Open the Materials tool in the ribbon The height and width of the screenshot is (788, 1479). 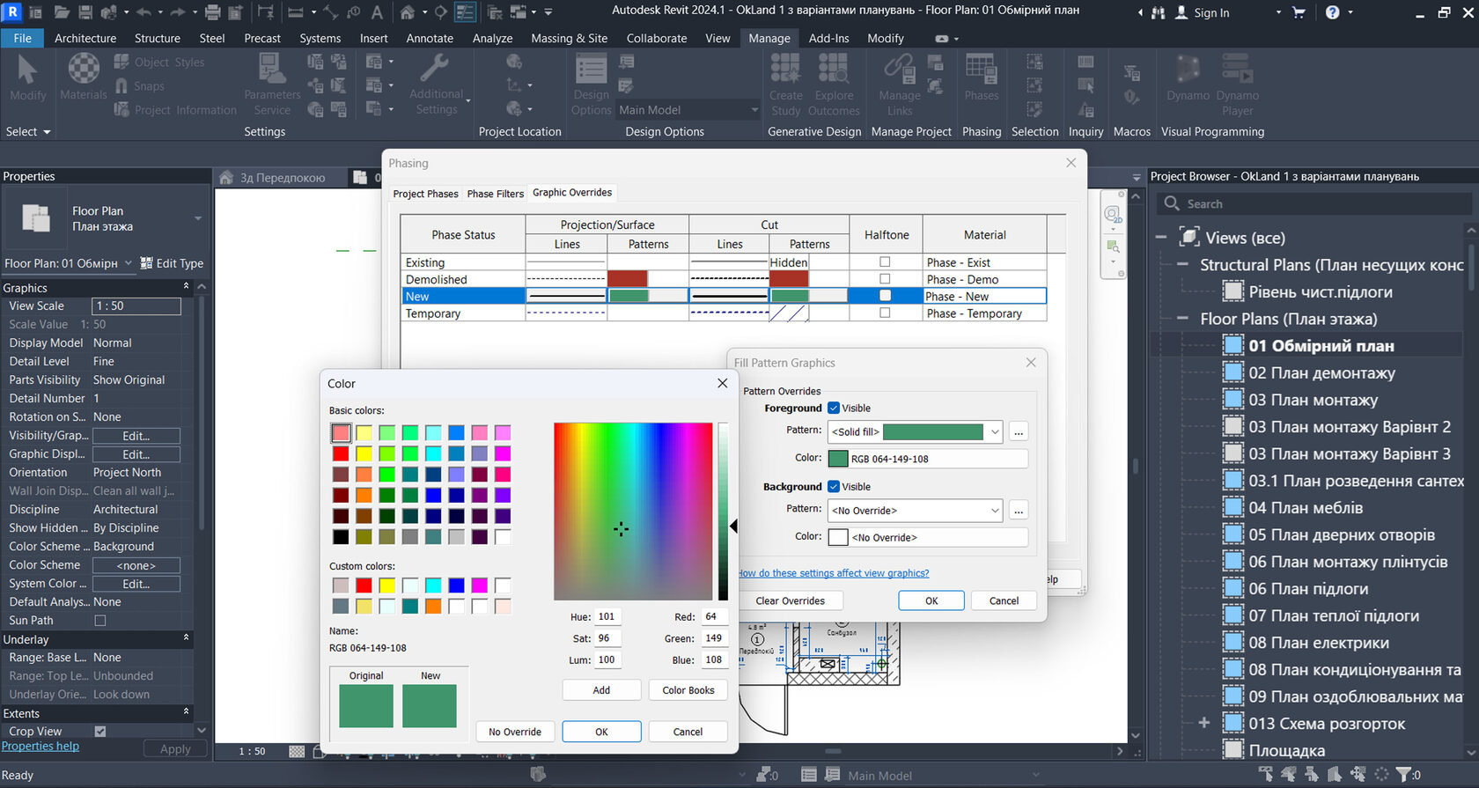[84, 77]
